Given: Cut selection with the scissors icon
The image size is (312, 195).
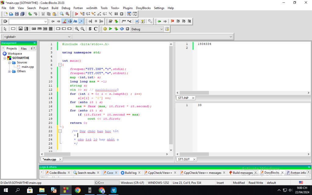Looking at the screenshot, I should point(43,14).
